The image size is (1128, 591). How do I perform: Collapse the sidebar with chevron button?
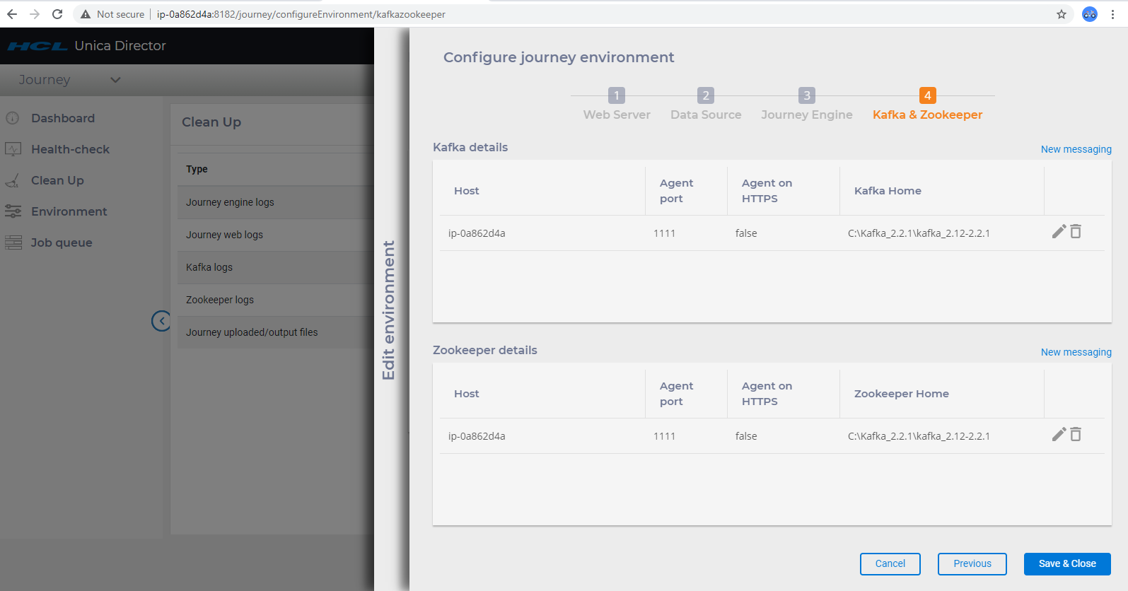161,322
